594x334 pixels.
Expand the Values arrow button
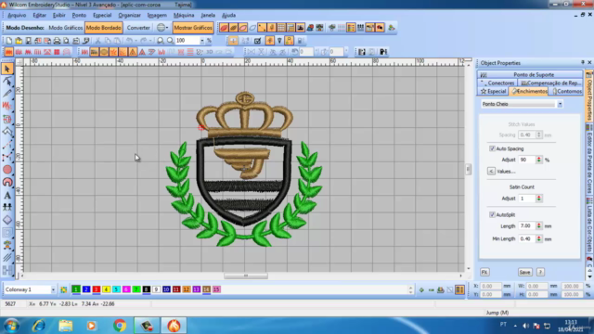point(491,172)
